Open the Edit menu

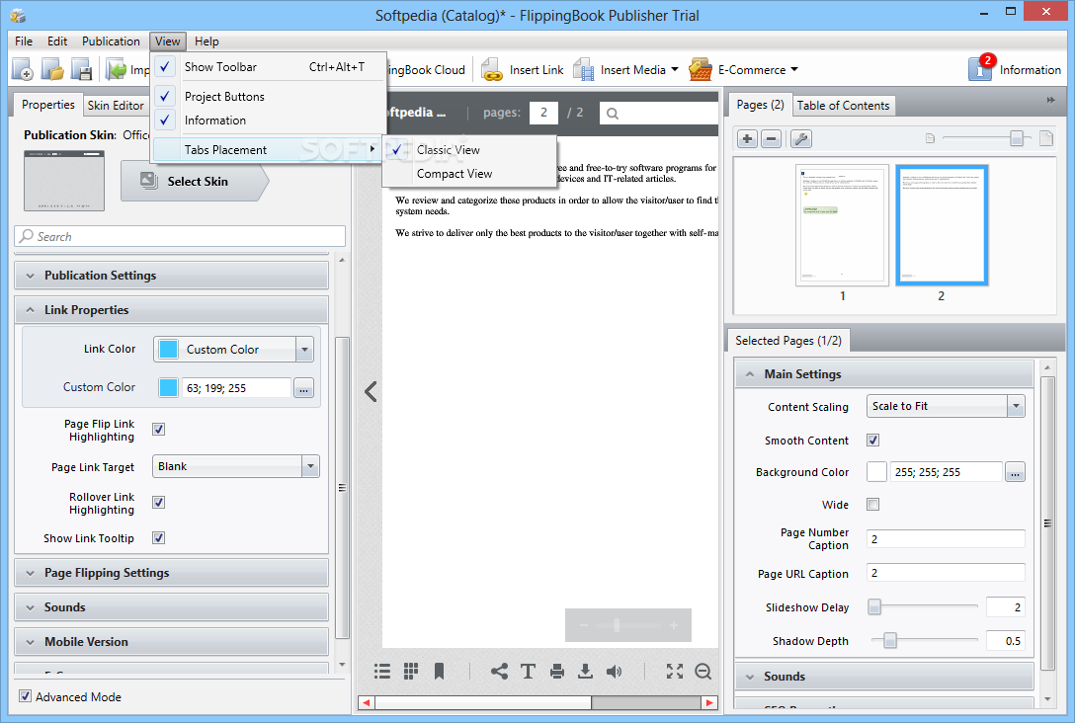coord(57,41)
